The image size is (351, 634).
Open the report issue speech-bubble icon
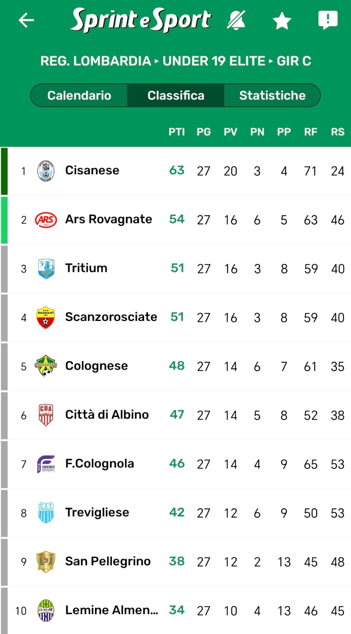pos(328,20)
